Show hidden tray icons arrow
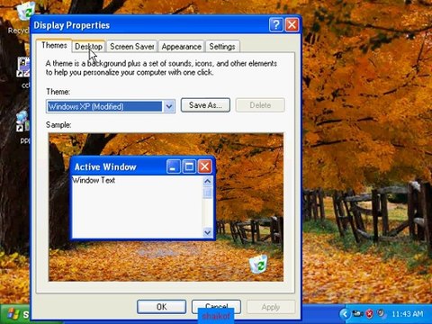Image resolution: width=432 pixels, height=324 pixels. (x=345, y=314)
